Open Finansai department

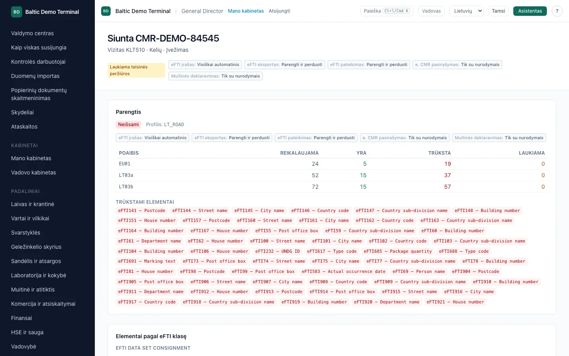[x=21, y=318]
